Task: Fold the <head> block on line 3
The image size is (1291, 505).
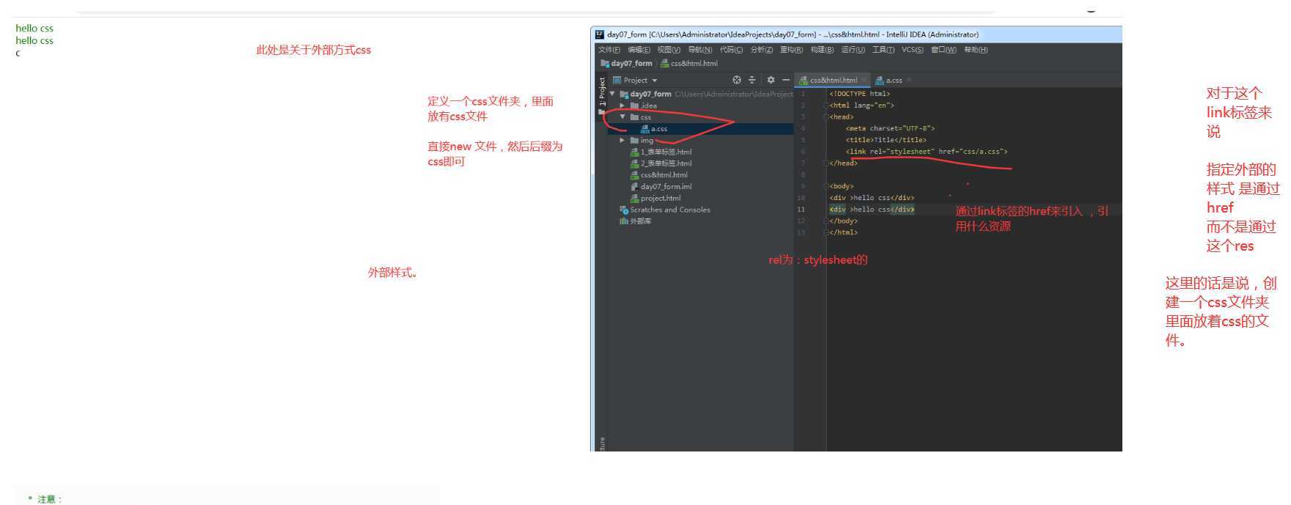Action: pos(825,117)
